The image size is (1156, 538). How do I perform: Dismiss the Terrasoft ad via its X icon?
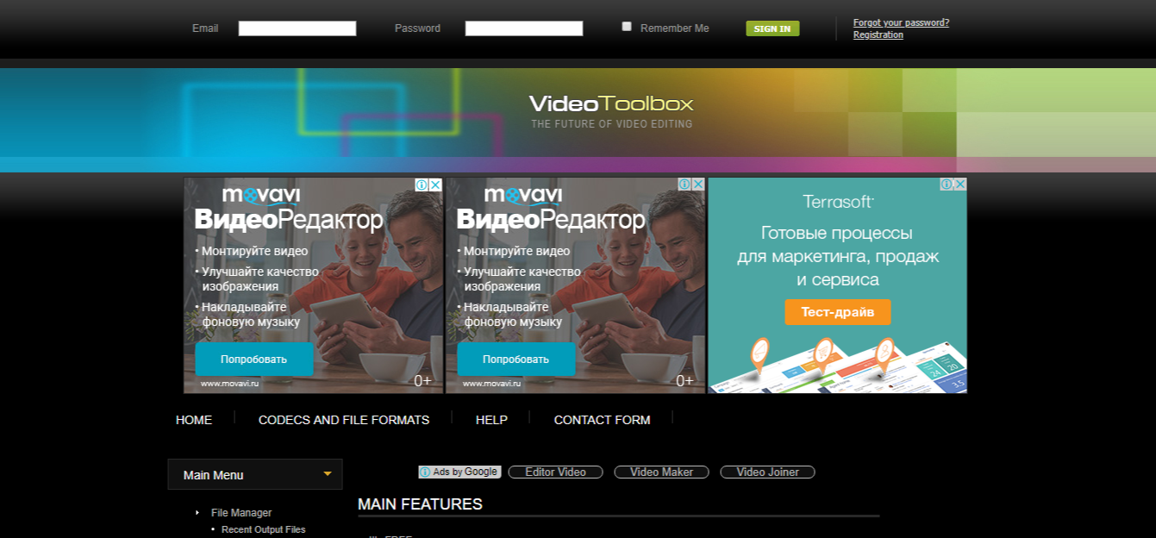tap(960, 183)
